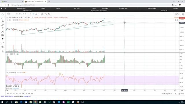Click the home icon in site navigation bar
The height and width of the screenshot is (104, 185).
tap(2, 8)
